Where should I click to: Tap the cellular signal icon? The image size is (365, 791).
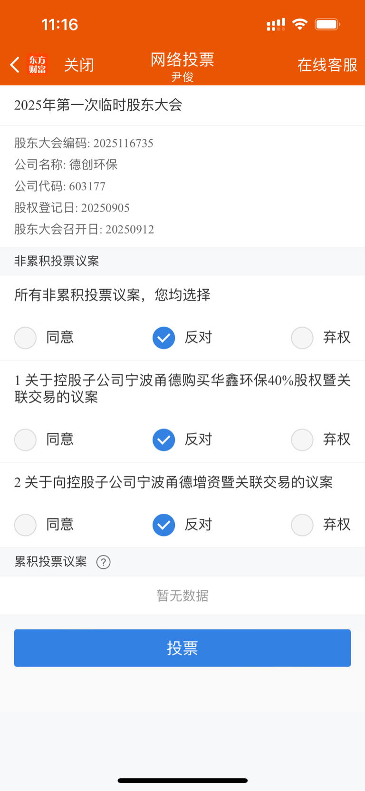(276, 24)
